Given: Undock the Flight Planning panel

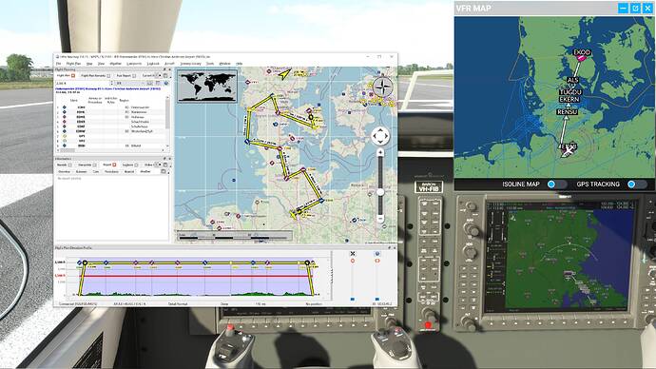Looking at the screenshot, I should 164,69.
